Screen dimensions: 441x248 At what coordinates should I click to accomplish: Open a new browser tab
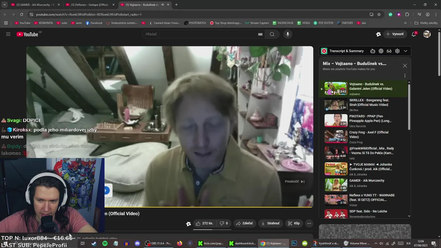(176, 5)
